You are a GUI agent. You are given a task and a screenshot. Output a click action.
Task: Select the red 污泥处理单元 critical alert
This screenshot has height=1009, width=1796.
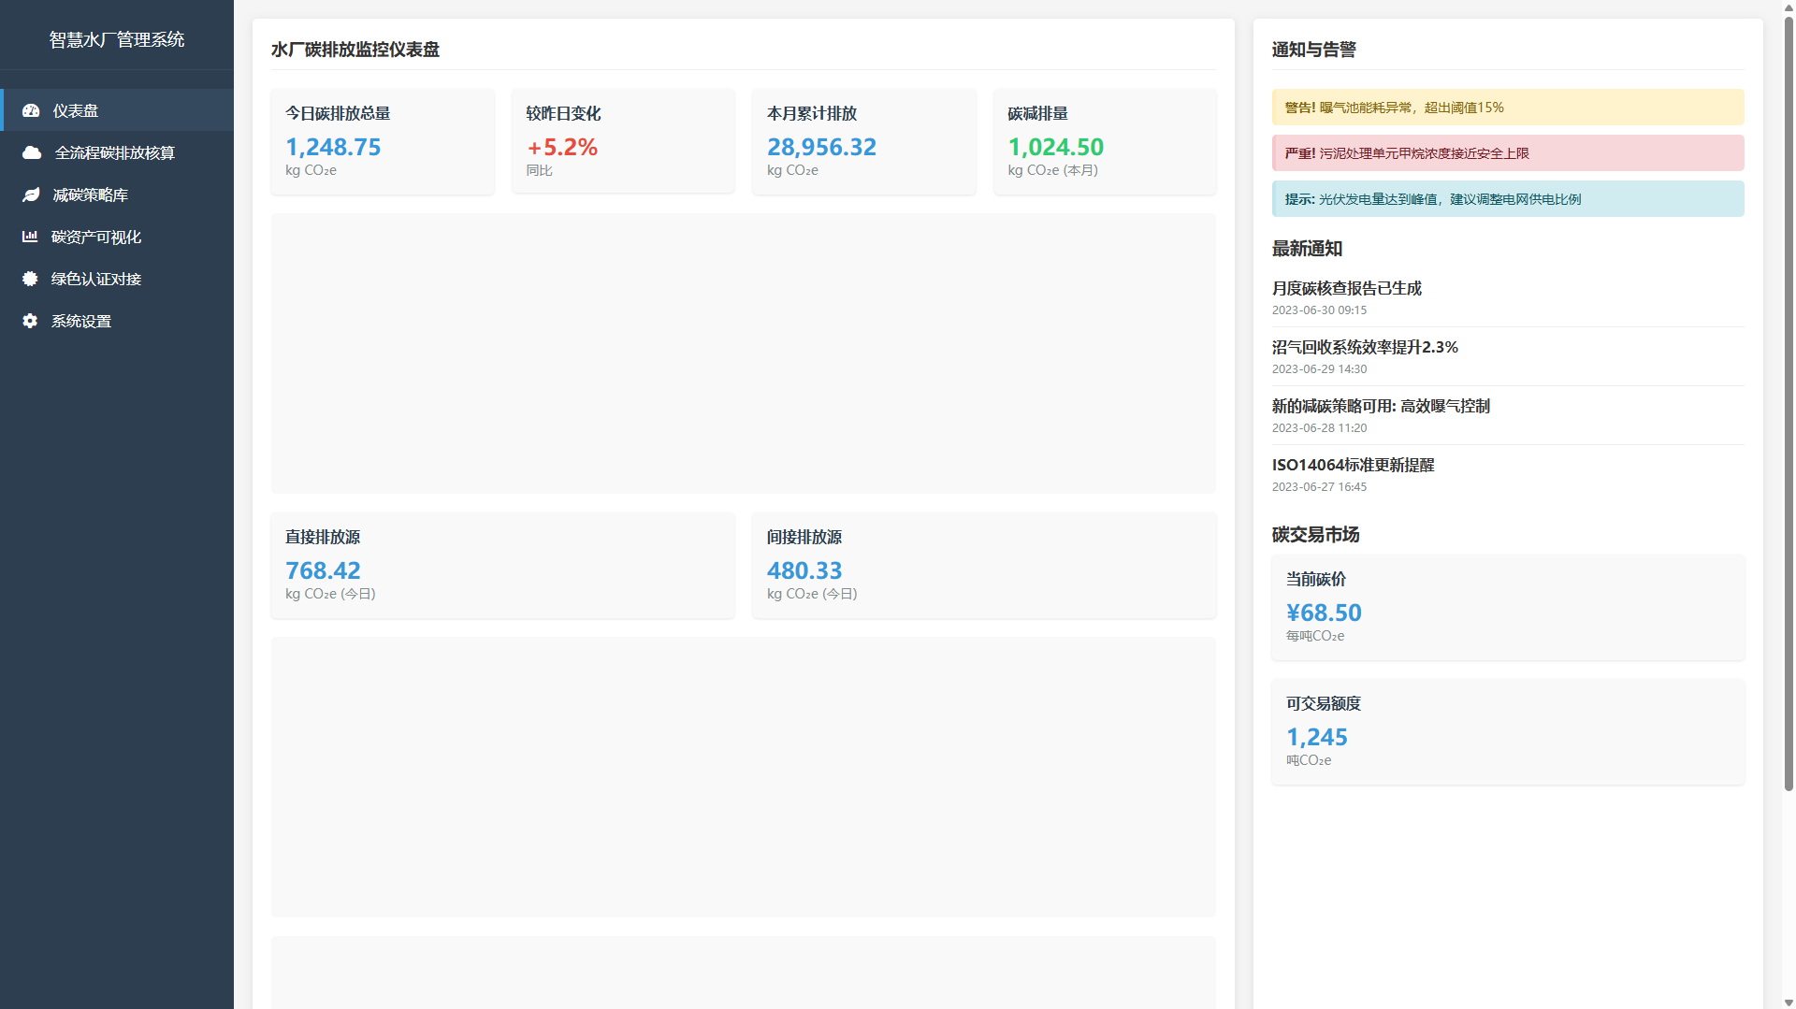coord(1507,153)
